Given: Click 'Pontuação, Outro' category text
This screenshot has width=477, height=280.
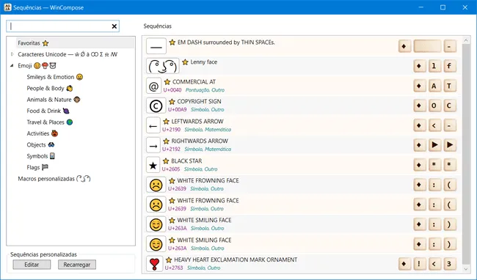Looking at the screenshot, I should (x=205, y=90).
